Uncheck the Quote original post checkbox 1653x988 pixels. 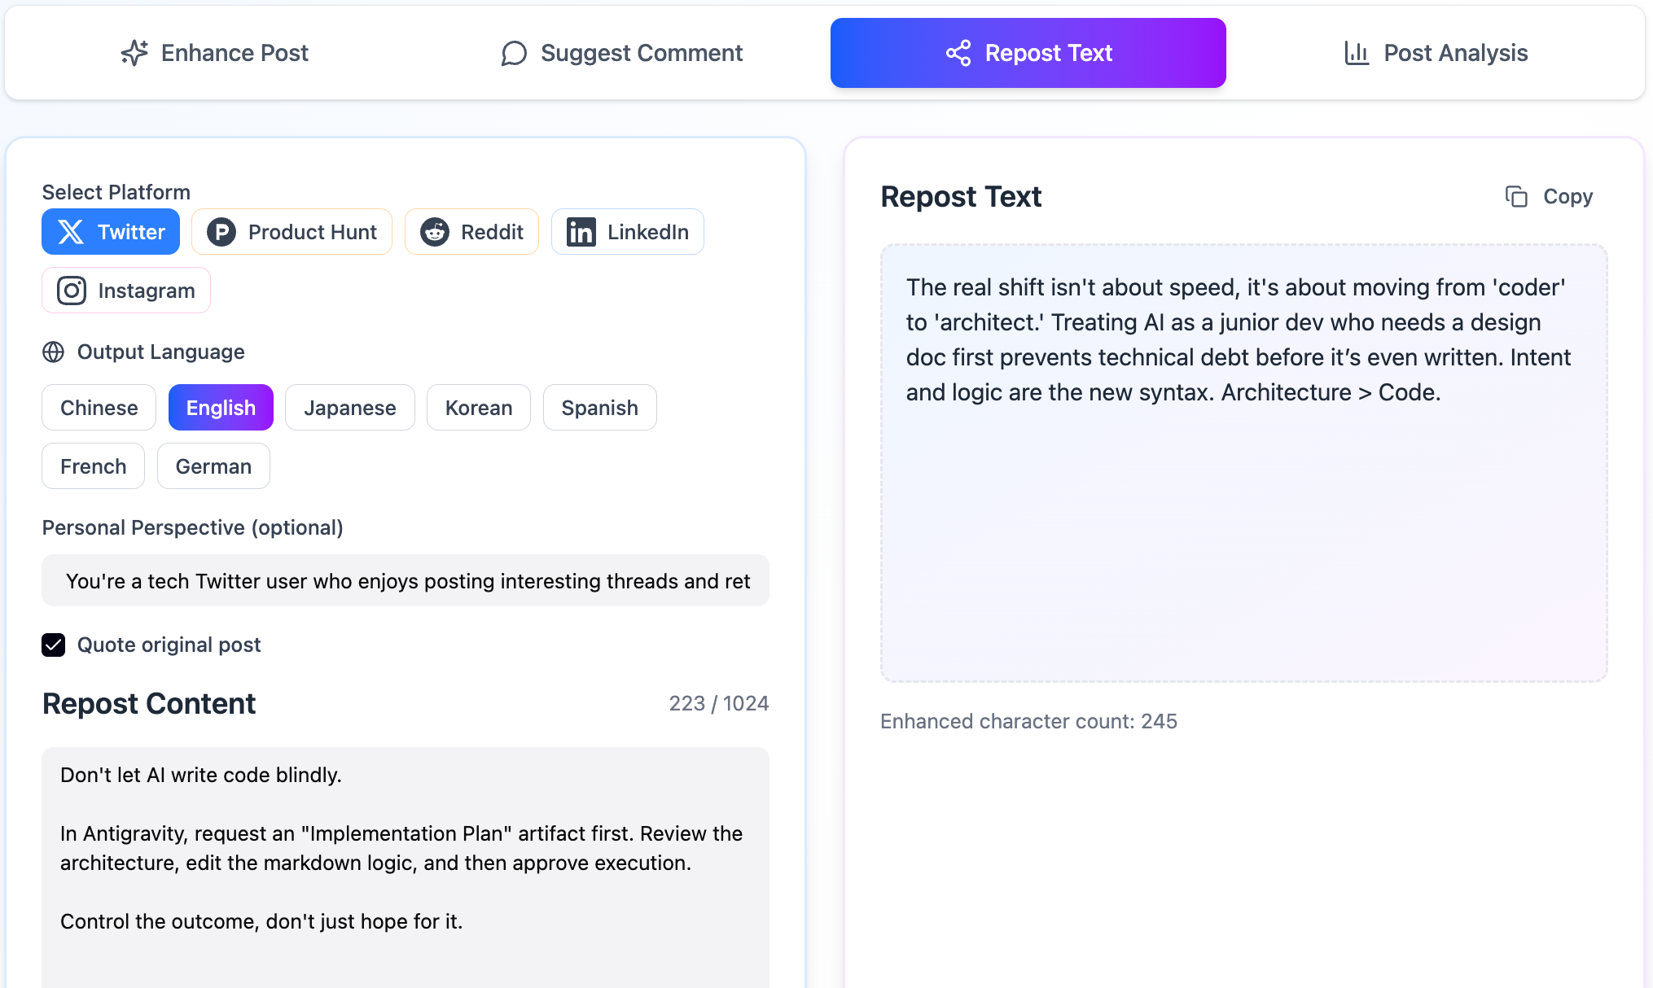(53, 645)
